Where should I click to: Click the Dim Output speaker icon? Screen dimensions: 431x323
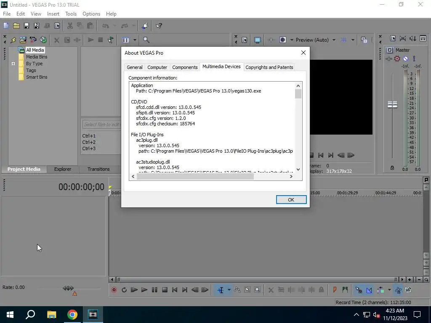(413, 38)
